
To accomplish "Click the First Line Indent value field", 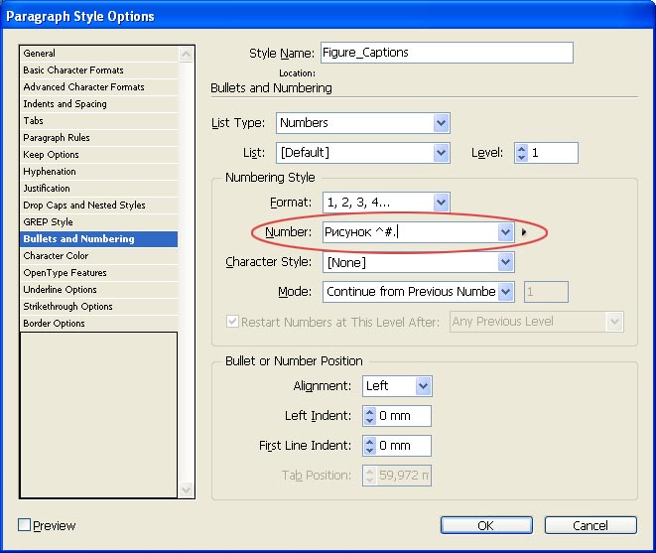I will point(403,446).
